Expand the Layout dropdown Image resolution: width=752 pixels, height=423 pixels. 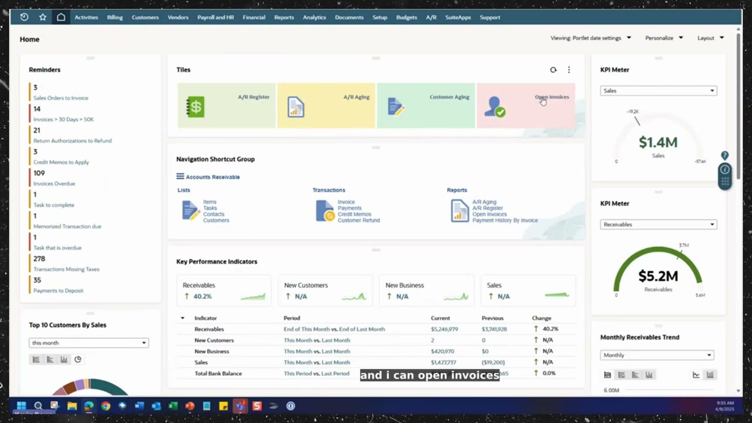click(710, 38)
